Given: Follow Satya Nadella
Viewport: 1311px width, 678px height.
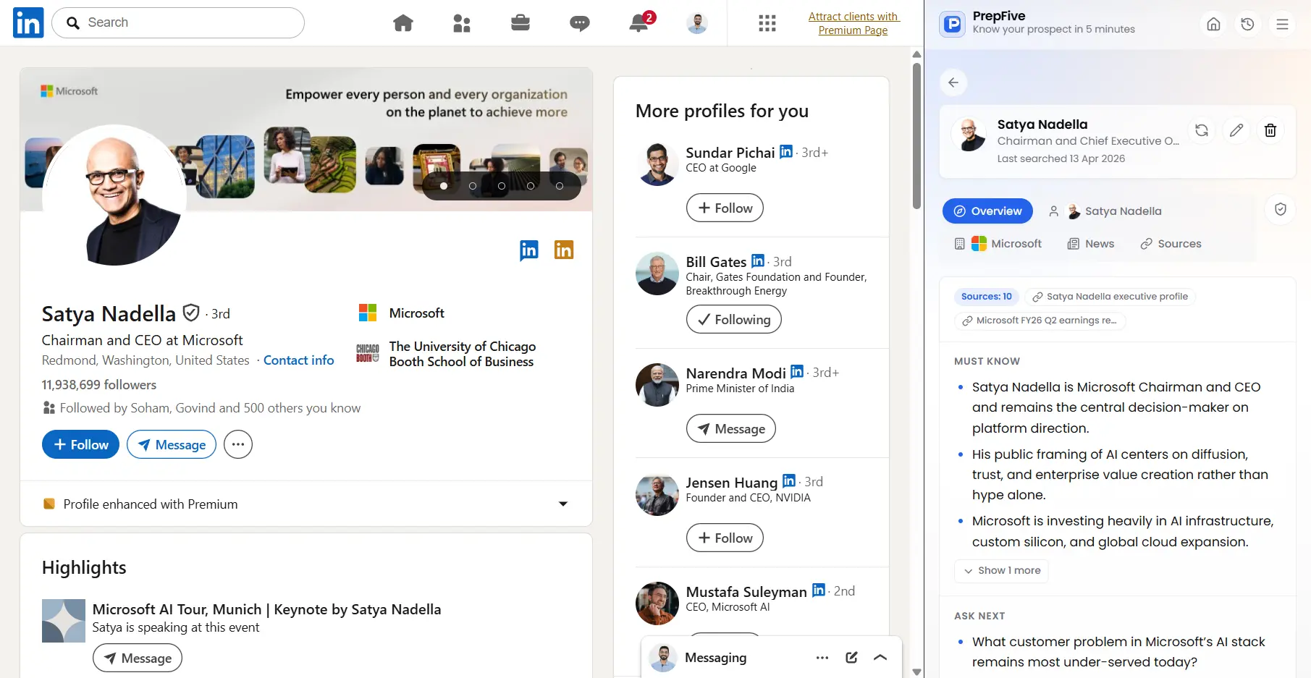Looking at the screenshot, I should (x=80, y=444).
